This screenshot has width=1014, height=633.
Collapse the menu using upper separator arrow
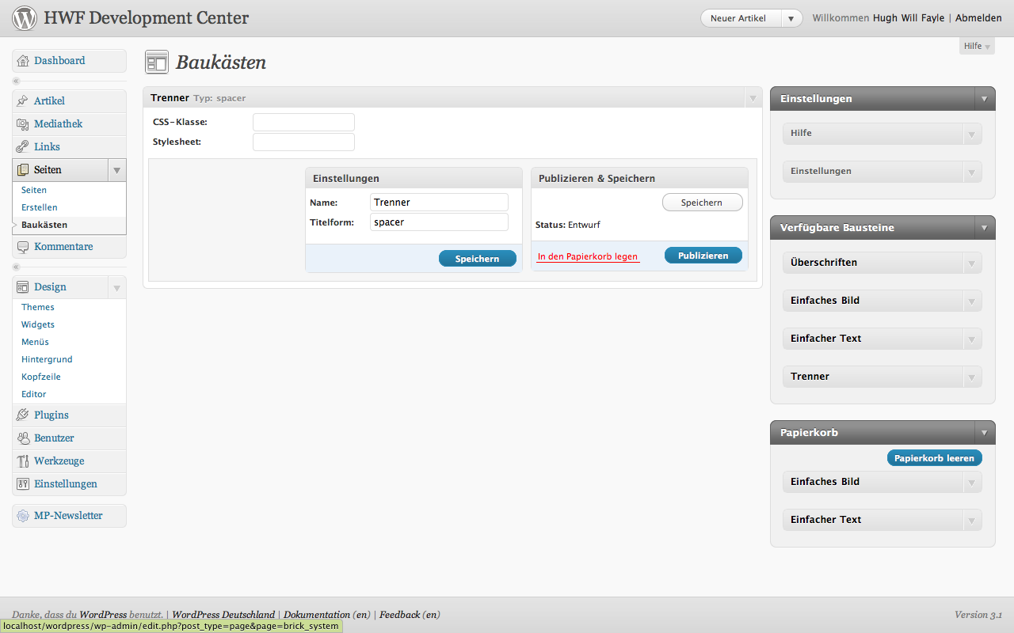point(16,81)
